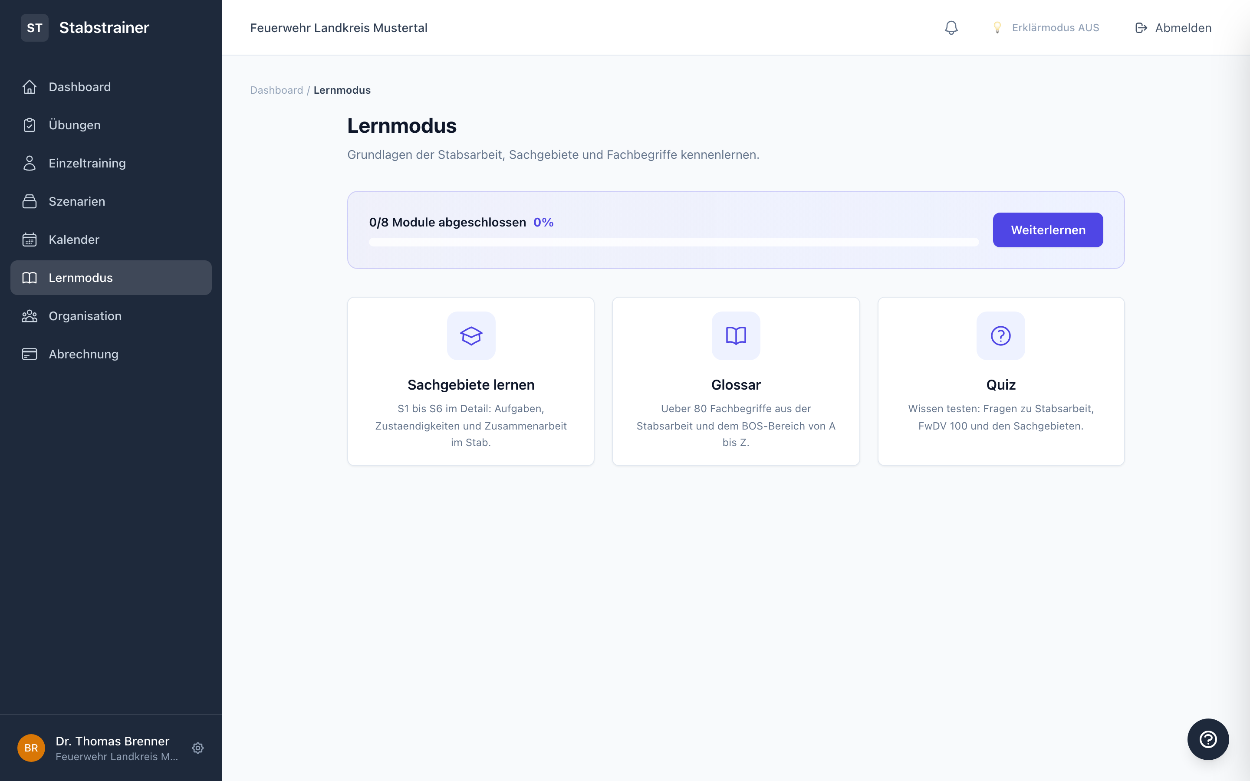Select Szenarien in the sidebar
1250x781 pixels.
click(77, 201)
